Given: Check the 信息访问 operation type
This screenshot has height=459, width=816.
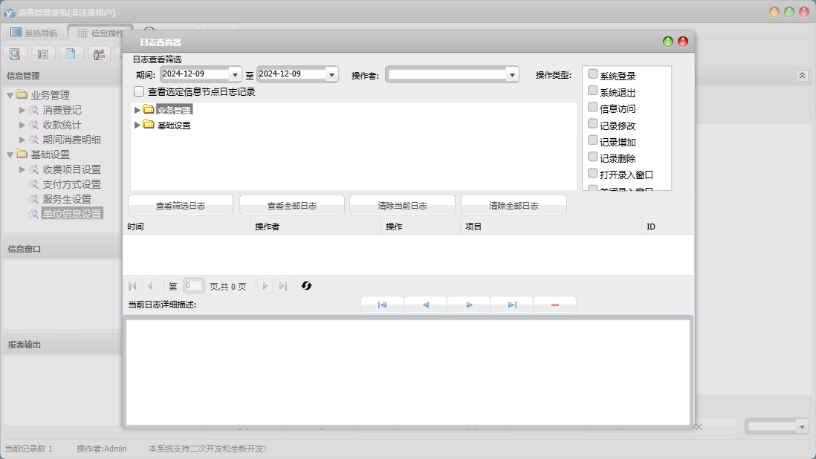Looking at the screenshot, I should 593,107.
